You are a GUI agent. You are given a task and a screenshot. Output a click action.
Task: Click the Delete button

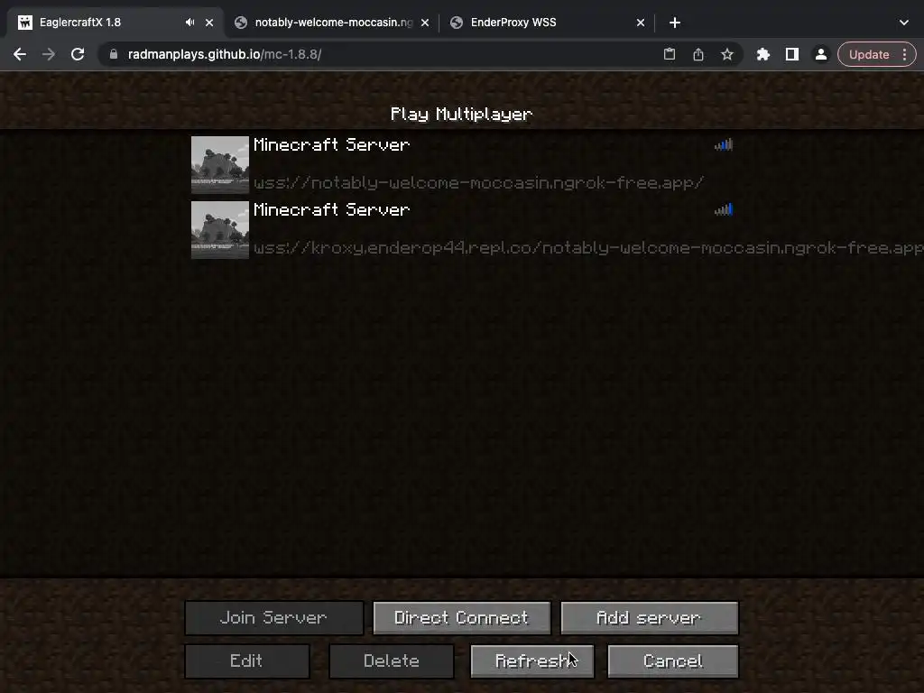click(392, 661)
